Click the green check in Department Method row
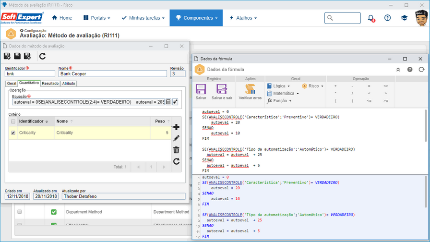Screen dimensions: 430x242 coord(54,212)
